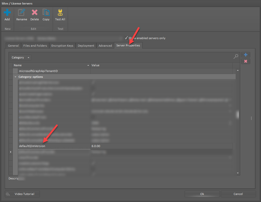This screenshot has width=261, height=202.
Task: Open the Deployment tab
Action: tap(86, 45)
